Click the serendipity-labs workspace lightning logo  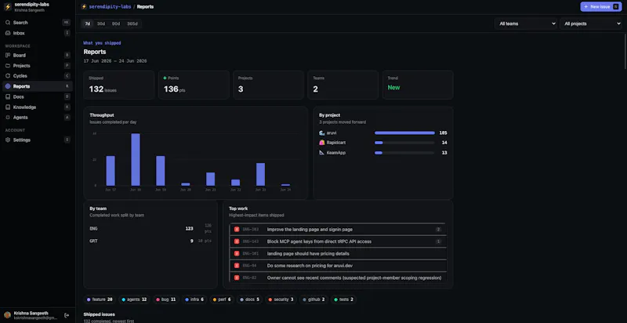8,7
